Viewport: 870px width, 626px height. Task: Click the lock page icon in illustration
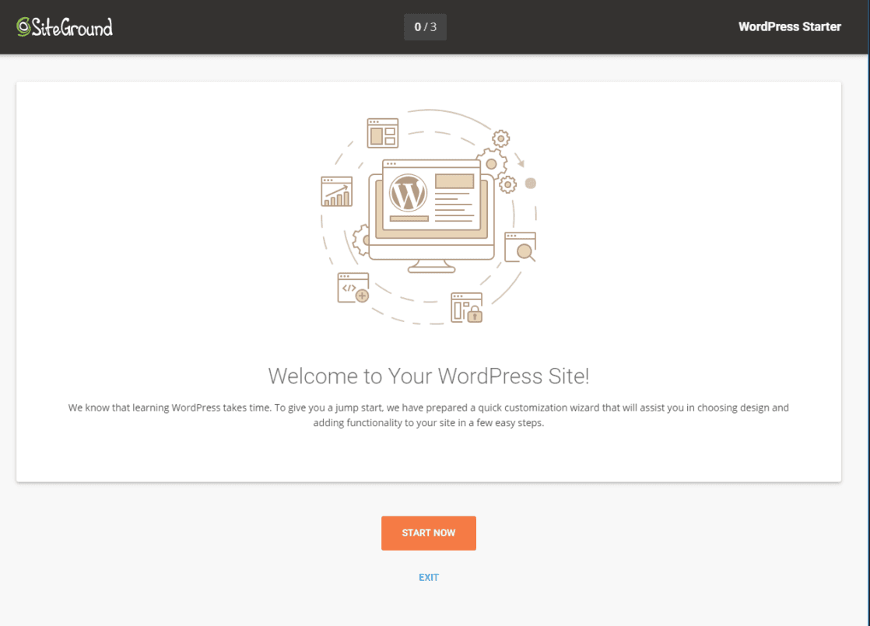tap(467, 308)
